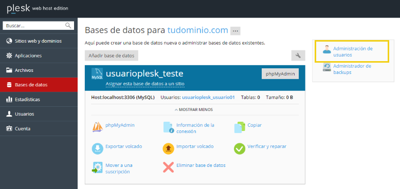Click the phpMyAdmin text link

(x=120, y=125)
